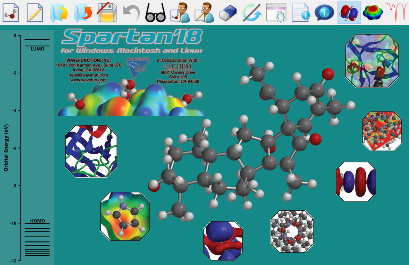
Task: Click the Save floppy disk icon
Action: click(107, 13)
